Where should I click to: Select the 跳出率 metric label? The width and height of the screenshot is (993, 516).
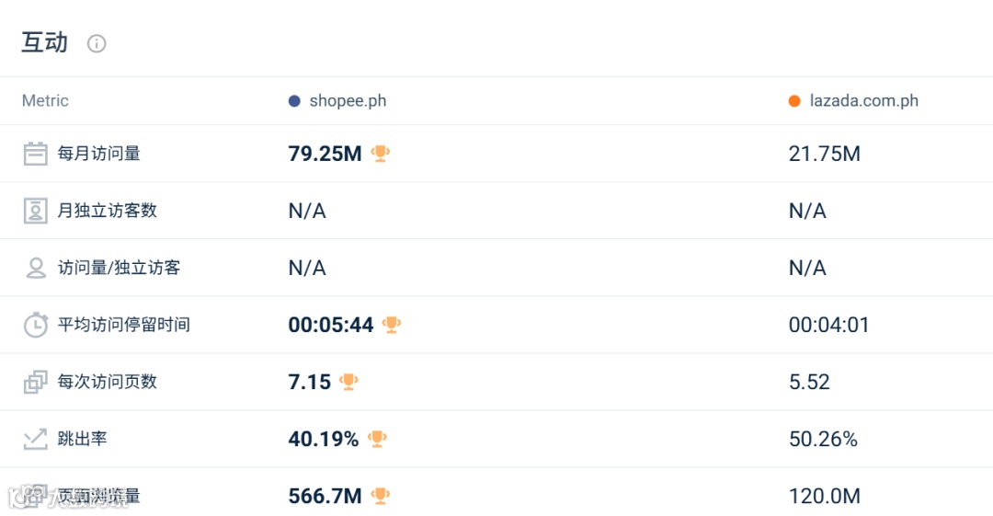coord(83,439)
